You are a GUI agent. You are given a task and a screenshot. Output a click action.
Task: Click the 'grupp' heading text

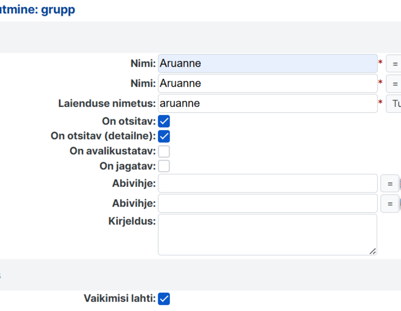pos(58,10)
